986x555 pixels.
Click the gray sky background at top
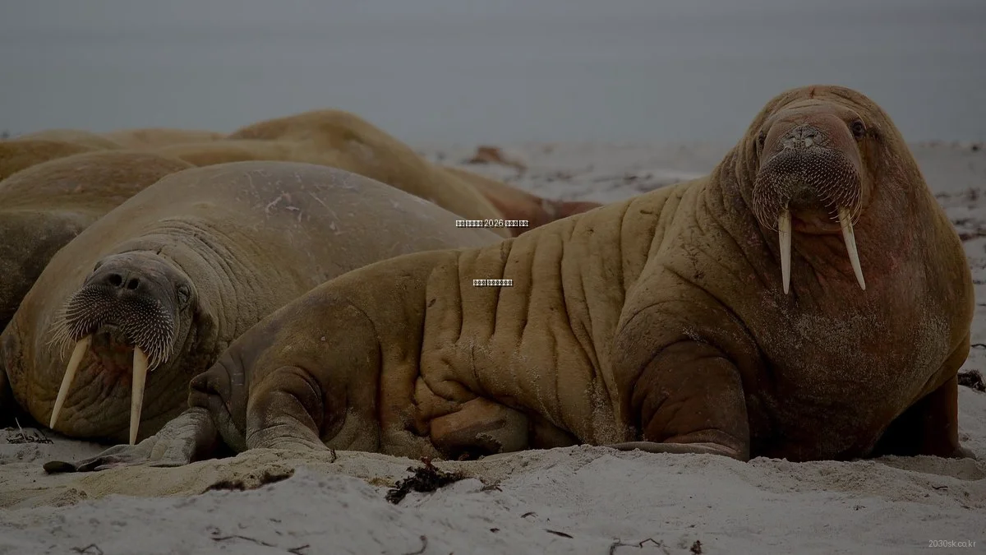click(x=493, y=58)
